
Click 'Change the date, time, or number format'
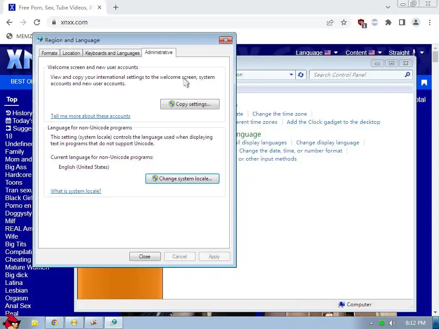click(291, 151)
